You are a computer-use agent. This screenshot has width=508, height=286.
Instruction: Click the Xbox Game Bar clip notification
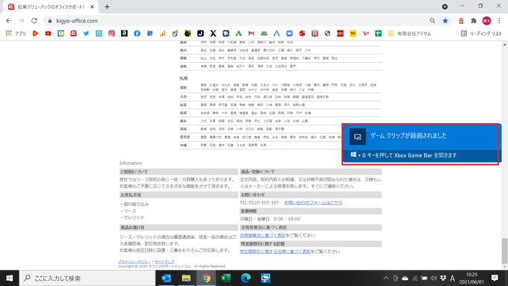coord(421,144)
